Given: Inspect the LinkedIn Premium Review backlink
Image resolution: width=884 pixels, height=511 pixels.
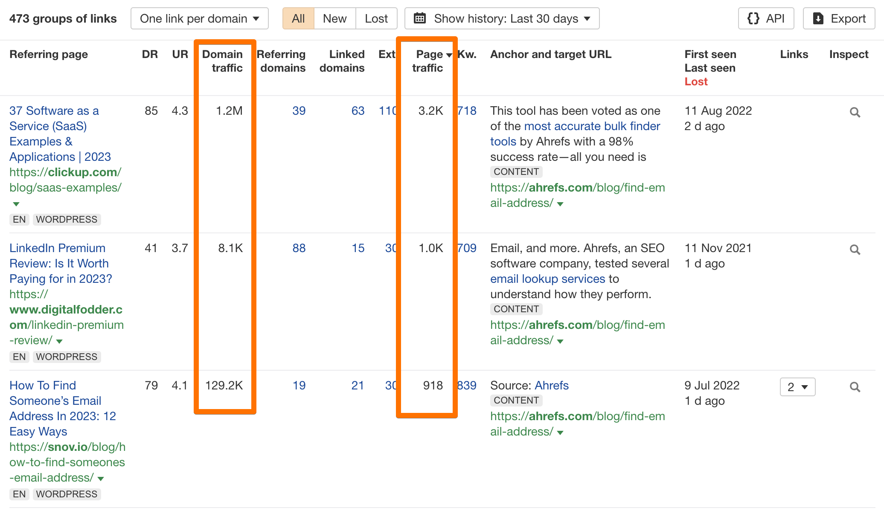Looking at the screenshot, I should point(855,249).
